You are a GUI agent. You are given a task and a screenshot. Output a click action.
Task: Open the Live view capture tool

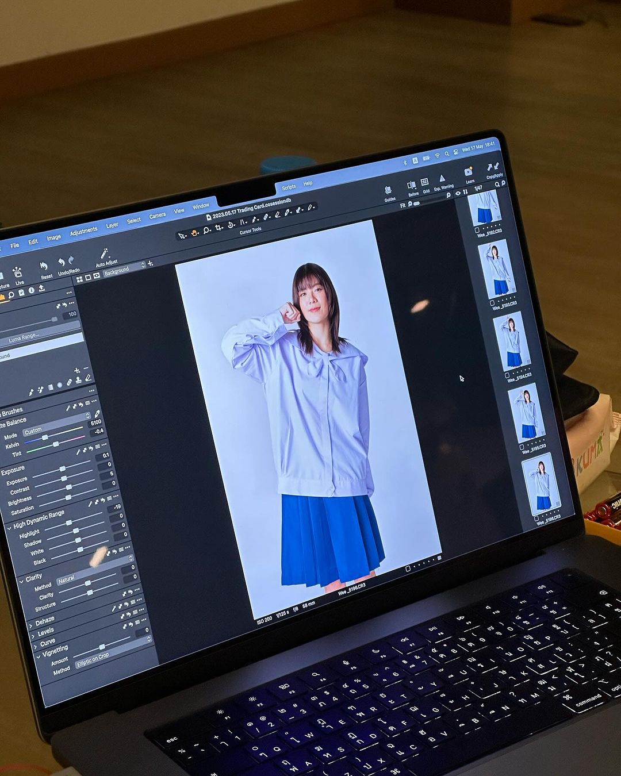(x=17, y=272)
